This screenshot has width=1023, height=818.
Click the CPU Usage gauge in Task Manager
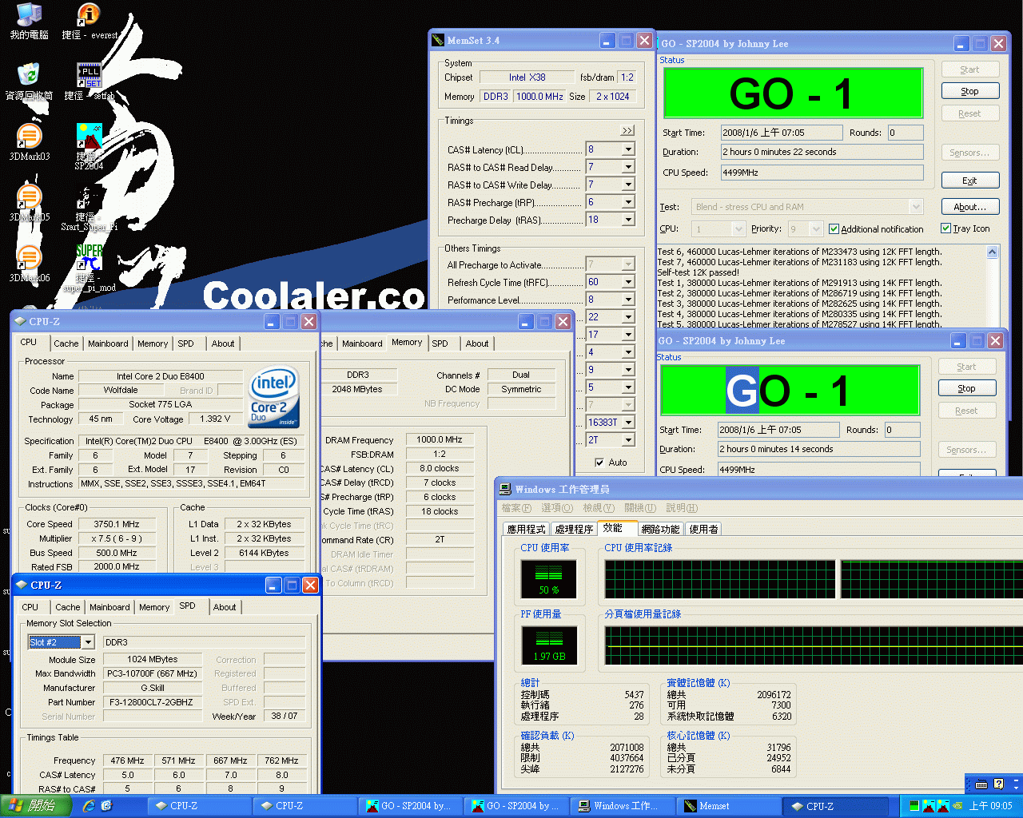pyautogui.click(x=548, y=579)
